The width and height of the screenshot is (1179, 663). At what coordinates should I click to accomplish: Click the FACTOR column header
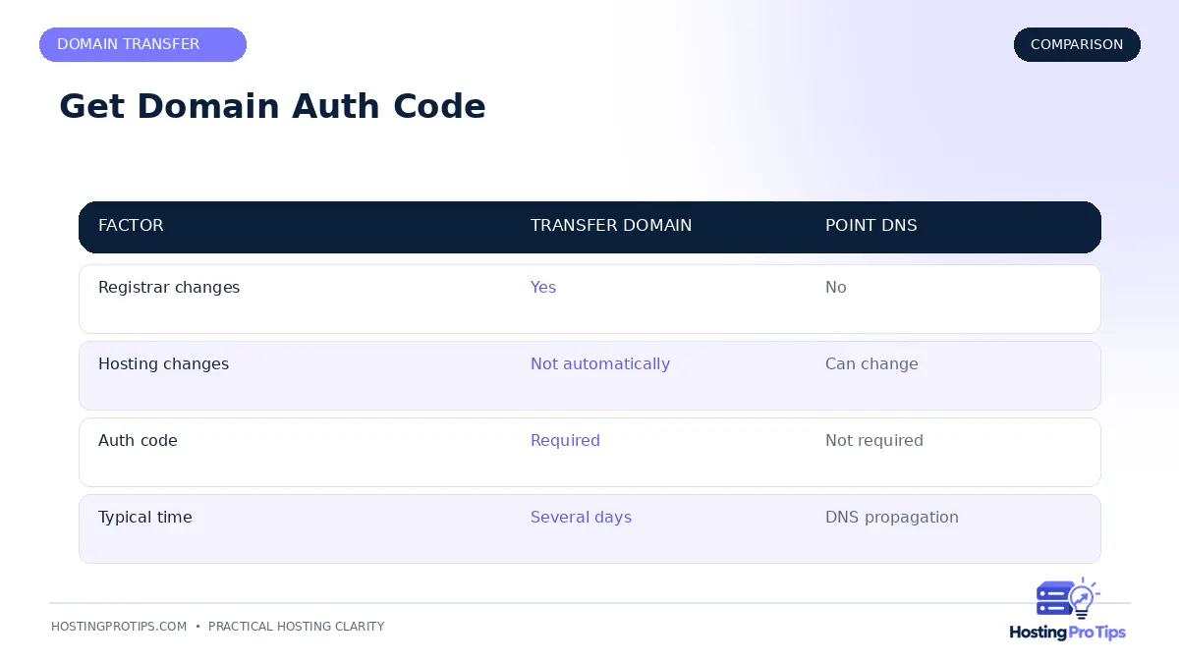[x=131, y=225]
